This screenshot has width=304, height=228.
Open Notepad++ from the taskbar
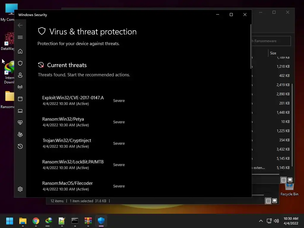pos(62,221)
